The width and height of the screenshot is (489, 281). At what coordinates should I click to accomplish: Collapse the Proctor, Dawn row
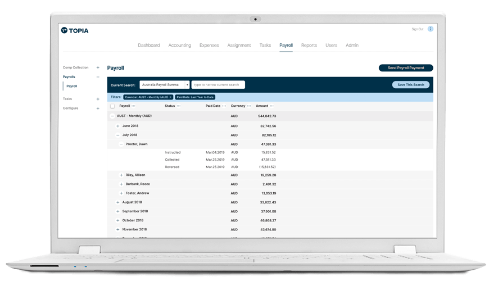(121, 144)
